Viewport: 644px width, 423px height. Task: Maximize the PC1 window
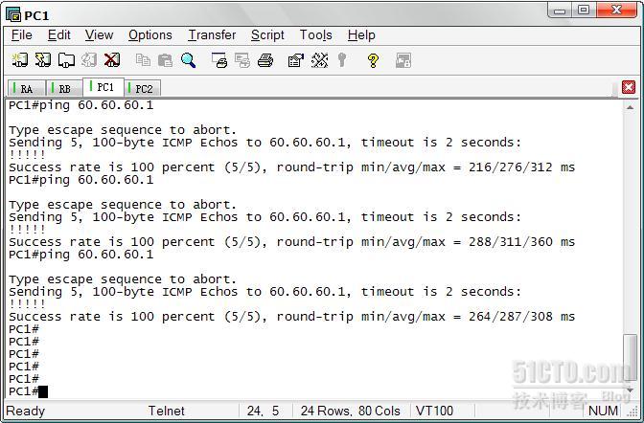point(584,11)
